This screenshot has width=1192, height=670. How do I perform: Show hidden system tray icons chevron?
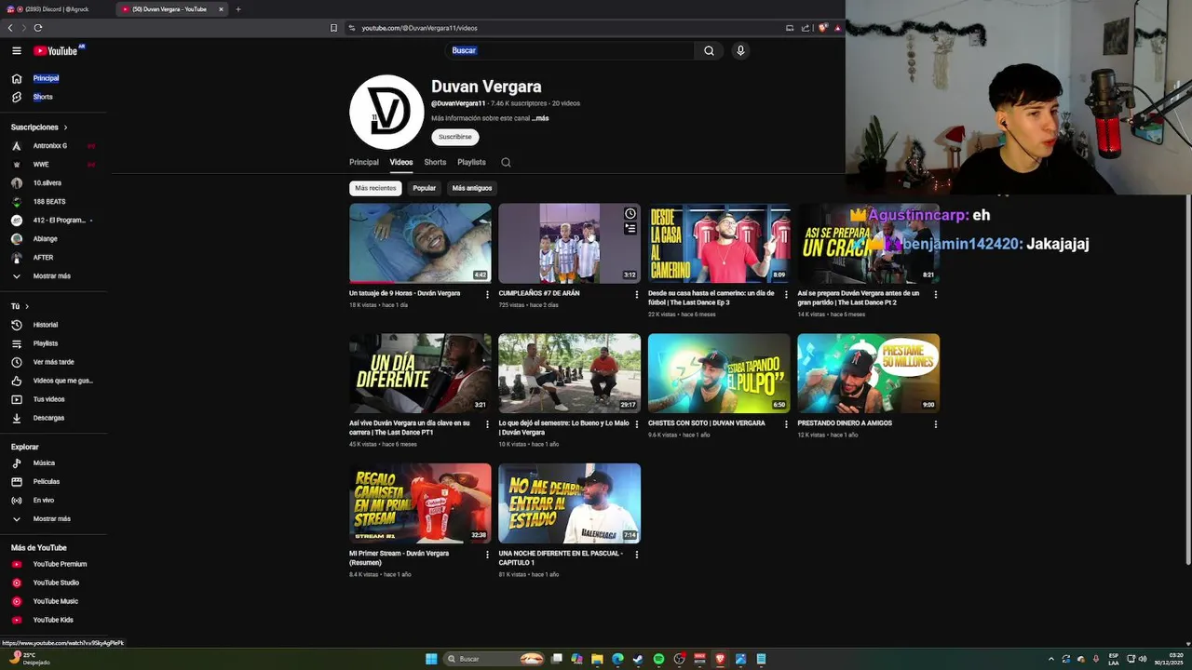(x=1051, y=659)
